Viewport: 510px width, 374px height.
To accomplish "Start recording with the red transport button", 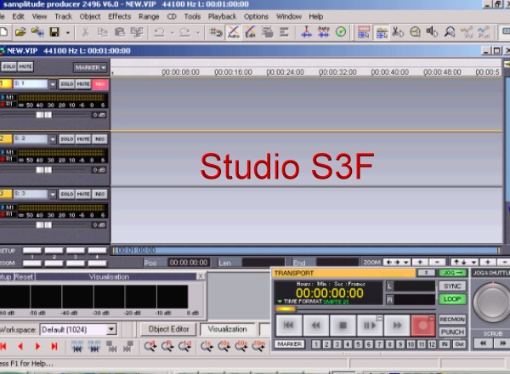I will coord(422,326).
